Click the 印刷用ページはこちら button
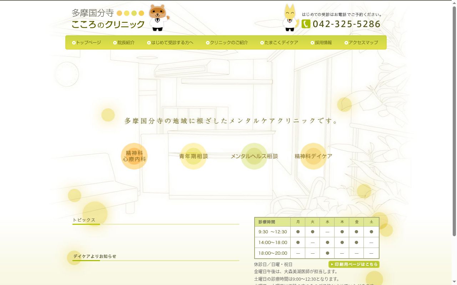The image size is (457, 285). coord(354,264)
